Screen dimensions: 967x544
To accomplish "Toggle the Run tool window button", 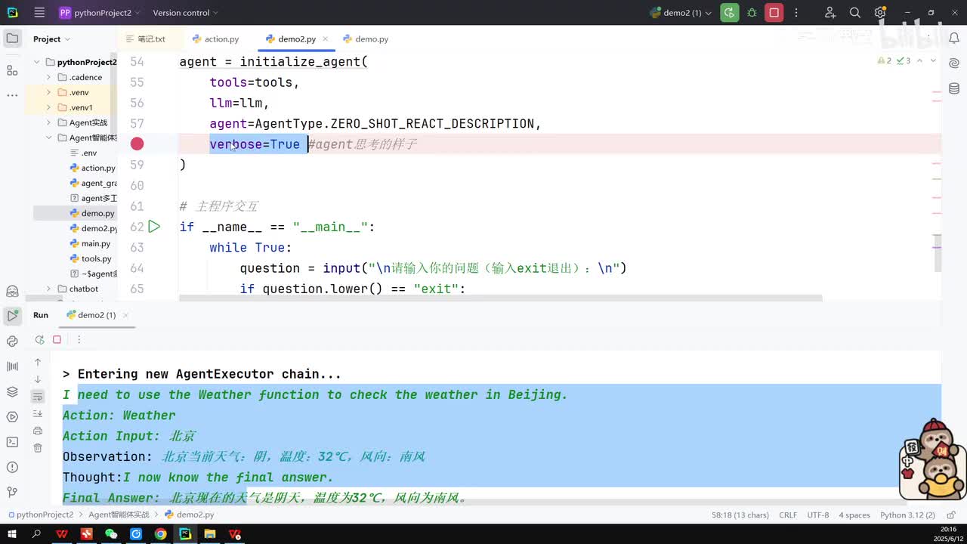I will pos(12,316).
